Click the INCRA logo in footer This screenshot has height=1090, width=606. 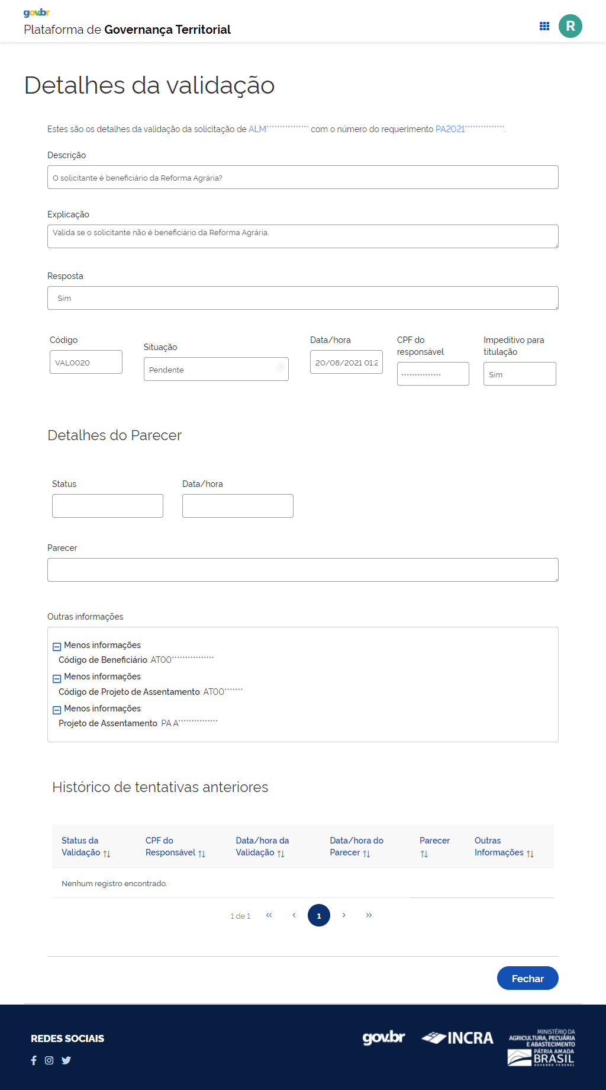point(457,1038)
